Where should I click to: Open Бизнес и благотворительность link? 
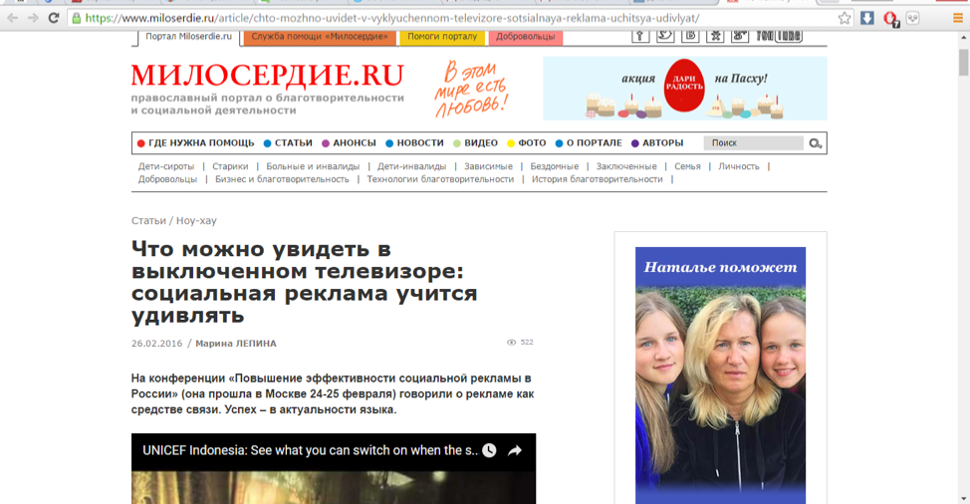[282, 179]
